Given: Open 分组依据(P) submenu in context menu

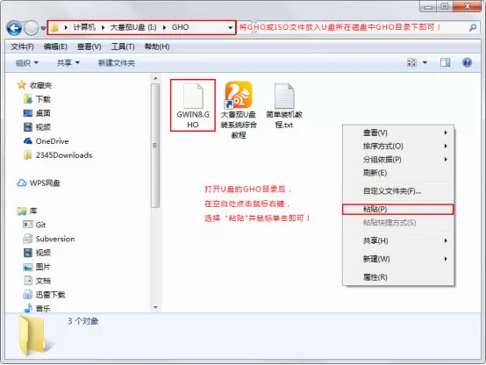Looking at the screenshot, I should point(398,160).
